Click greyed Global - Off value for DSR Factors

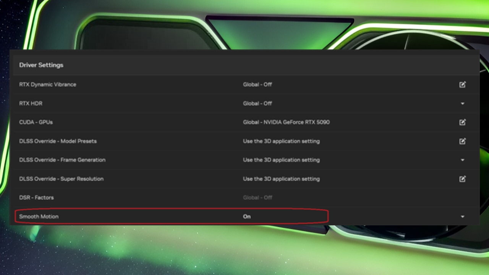[257, 197]
